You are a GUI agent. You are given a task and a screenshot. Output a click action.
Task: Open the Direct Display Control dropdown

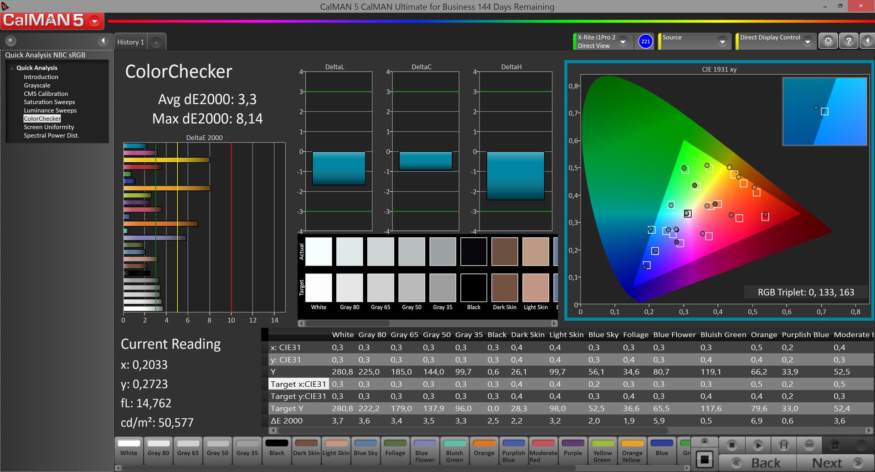[808, 41]
